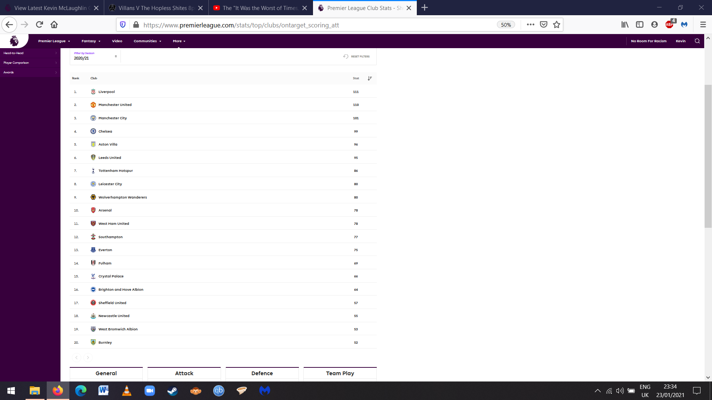The width and height of the screenshot is (712, 400).
Task: Expand the Communities nav dropdown
Action: 148,41
